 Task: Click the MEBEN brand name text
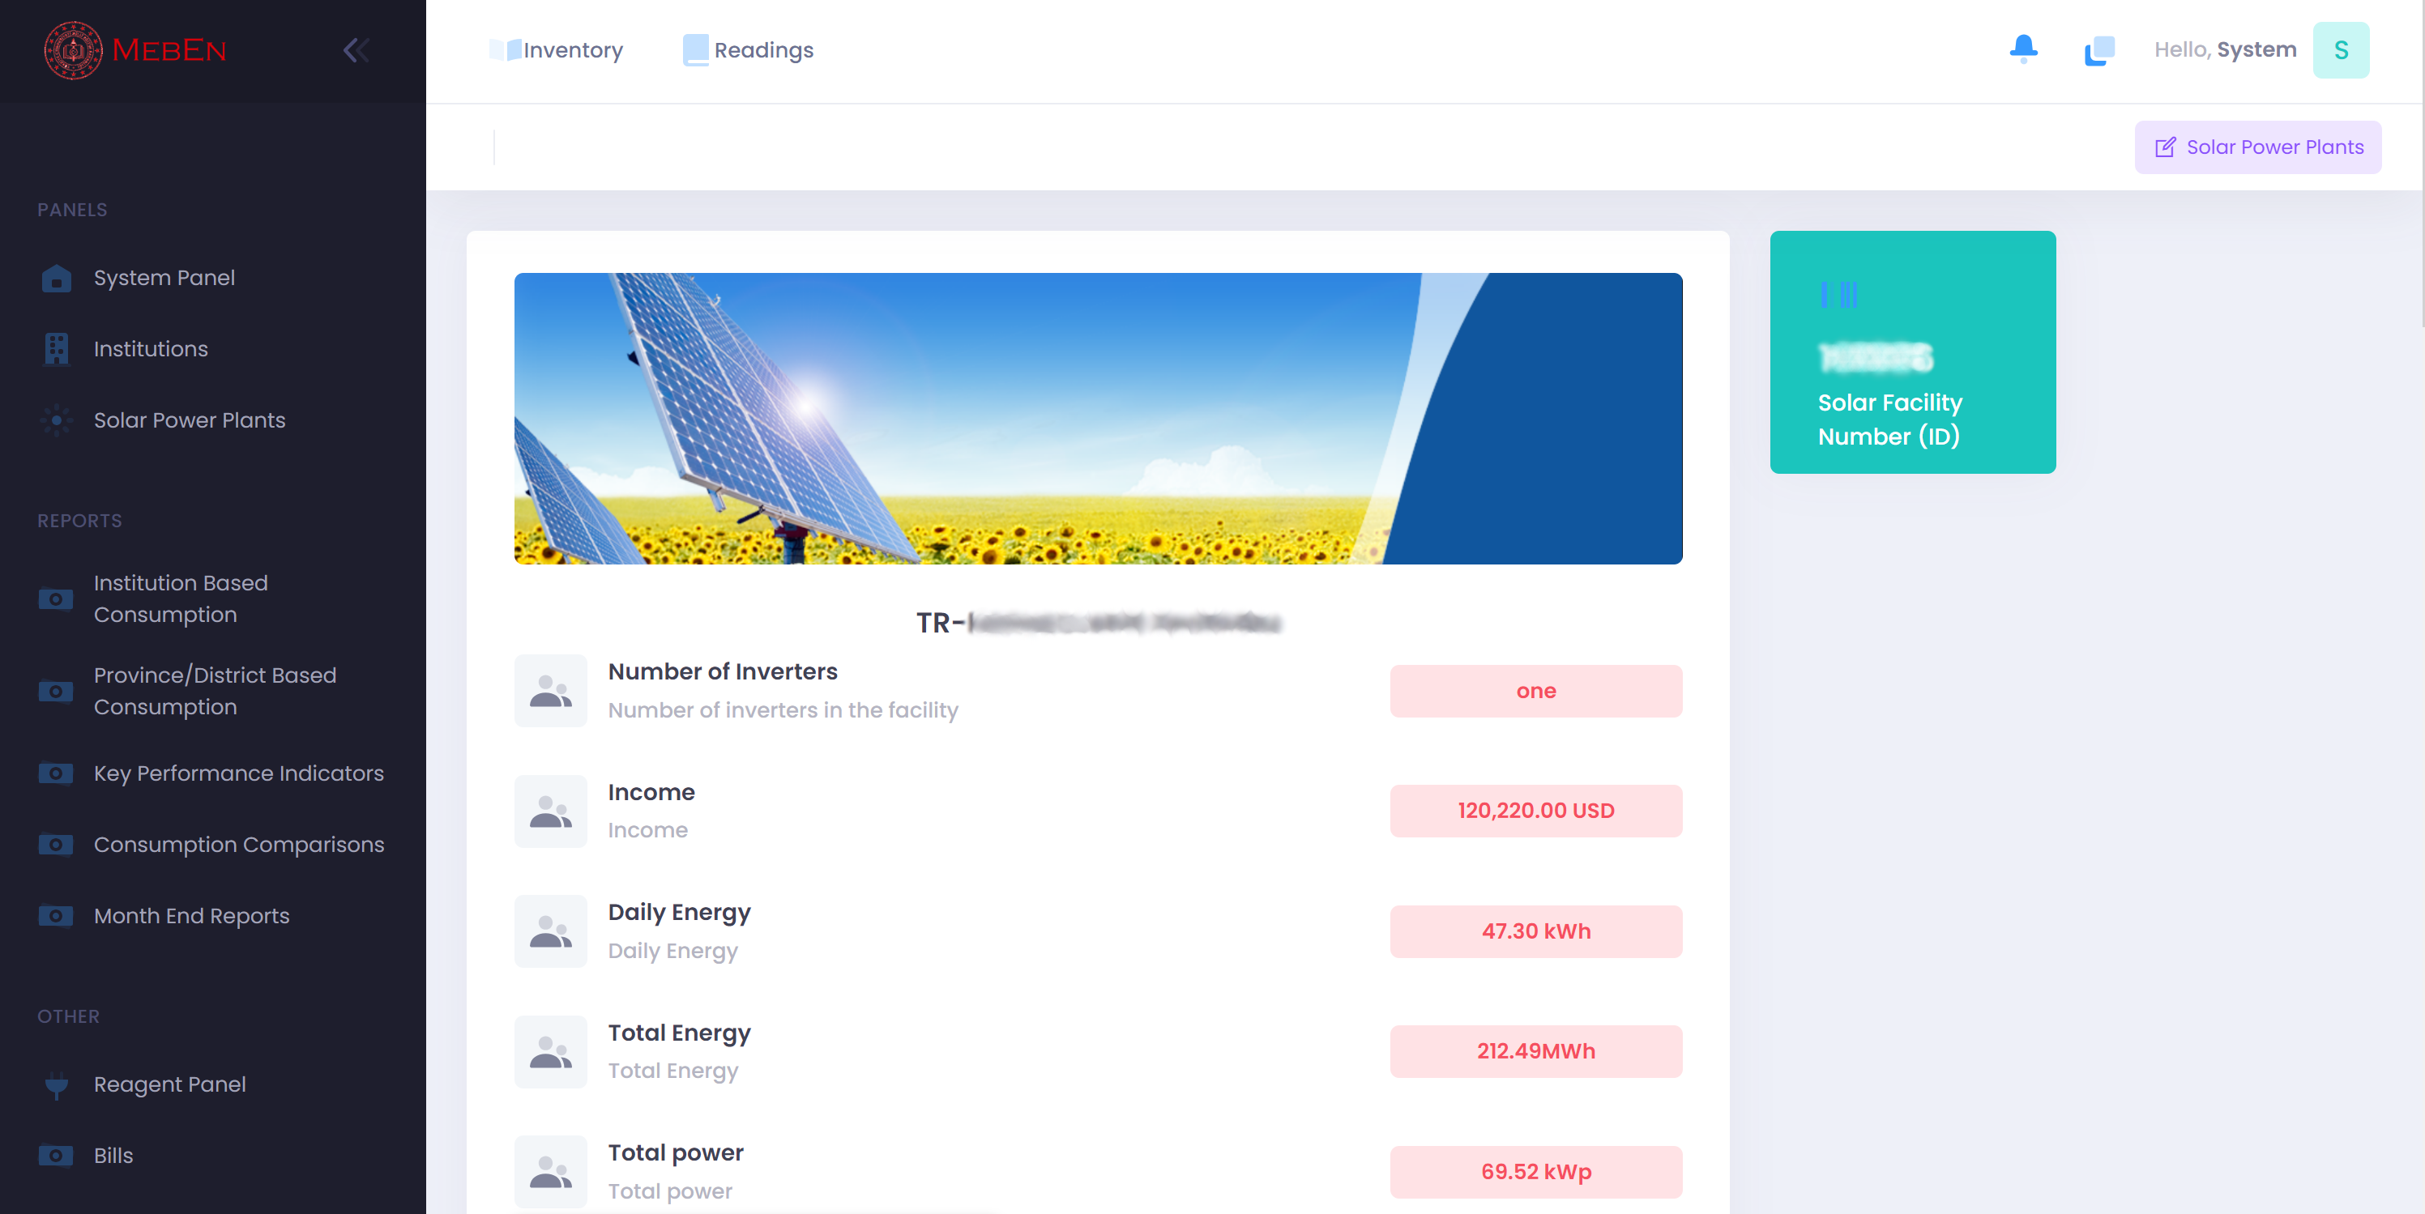[169, 50]
